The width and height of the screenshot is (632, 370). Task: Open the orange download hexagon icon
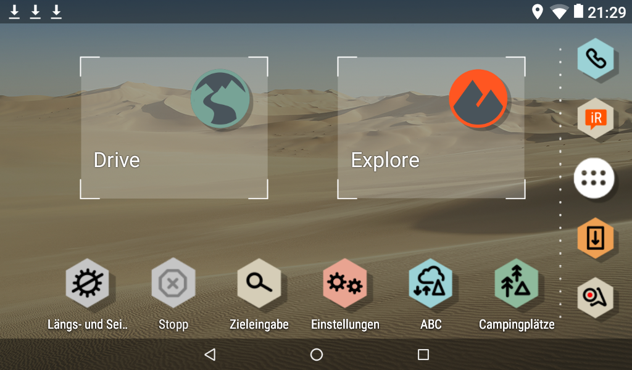coord(596,238)
